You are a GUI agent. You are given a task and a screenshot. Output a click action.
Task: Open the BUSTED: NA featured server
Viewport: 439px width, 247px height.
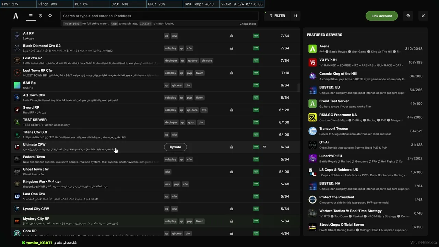[365, 186]
